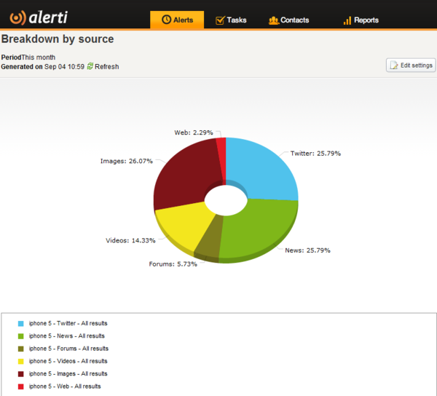
Task: Select the bright red Web pie slice
Action: pyautogui.click(x=221, y=159)
